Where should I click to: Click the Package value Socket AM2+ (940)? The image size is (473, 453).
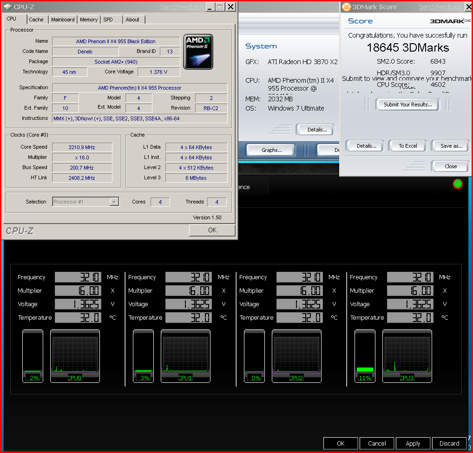tap(116, 62)
